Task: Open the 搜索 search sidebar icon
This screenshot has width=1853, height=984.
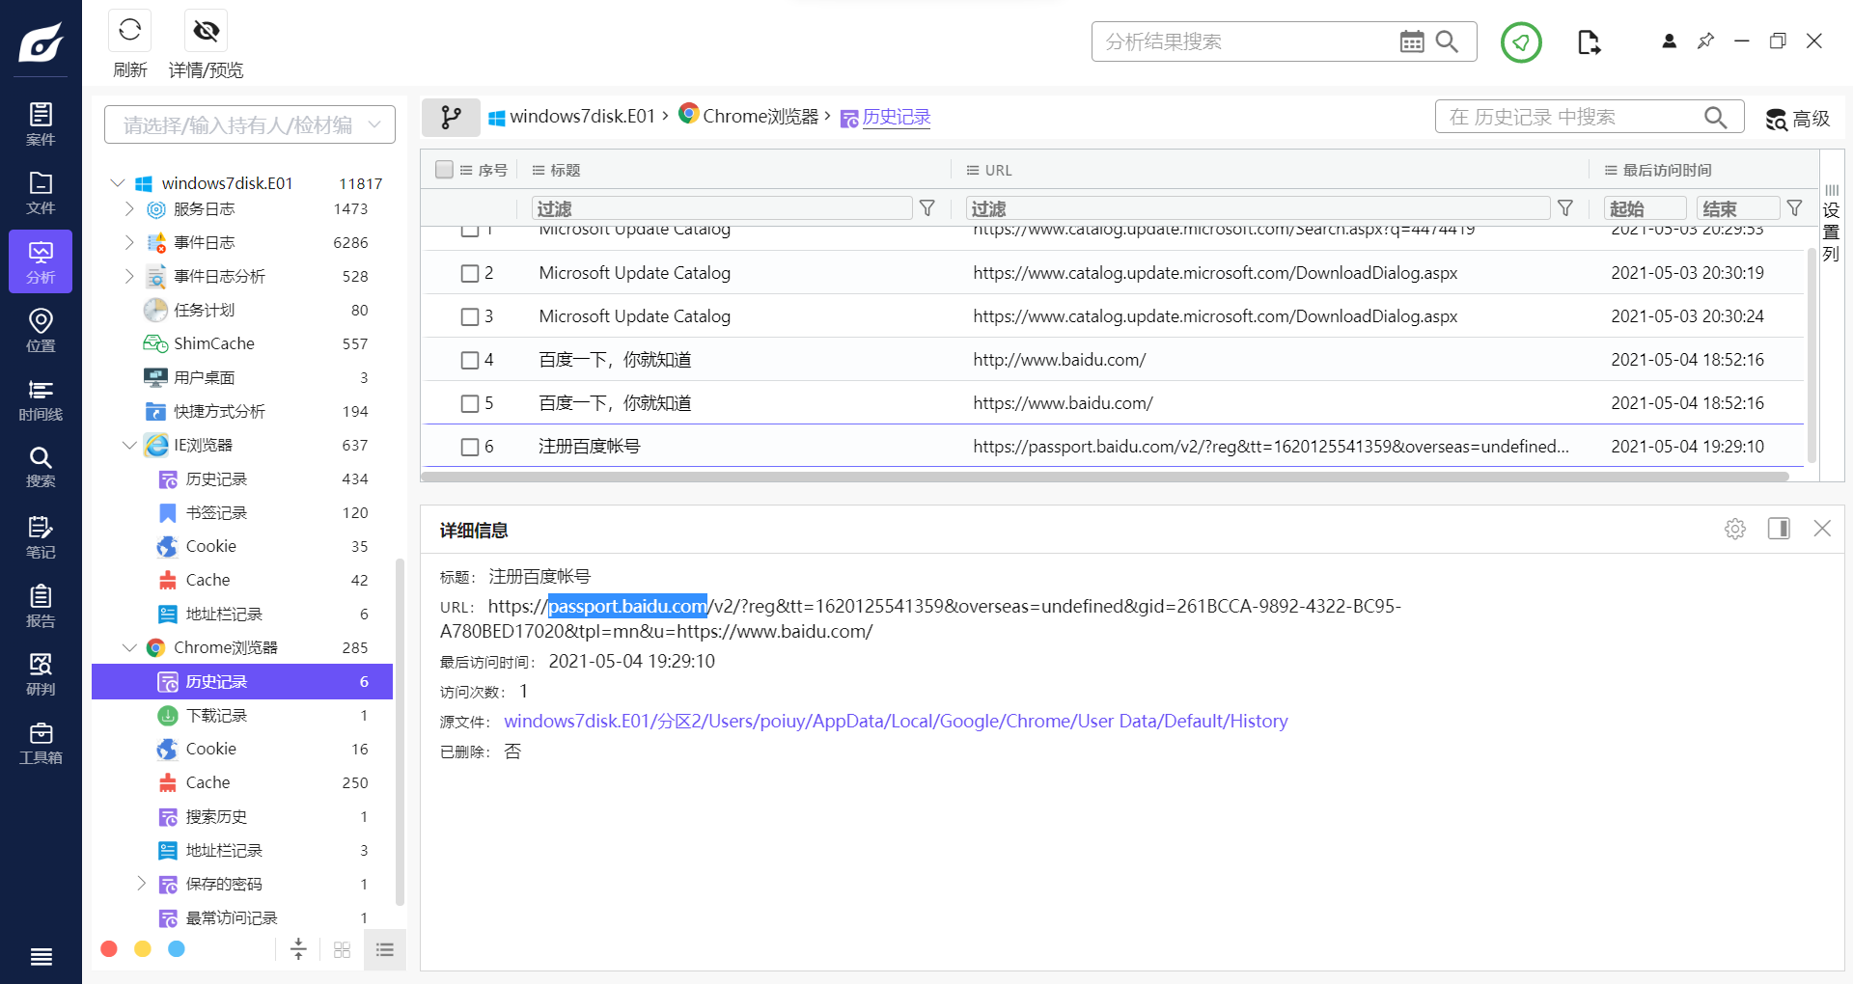Action: coord(41,467)
